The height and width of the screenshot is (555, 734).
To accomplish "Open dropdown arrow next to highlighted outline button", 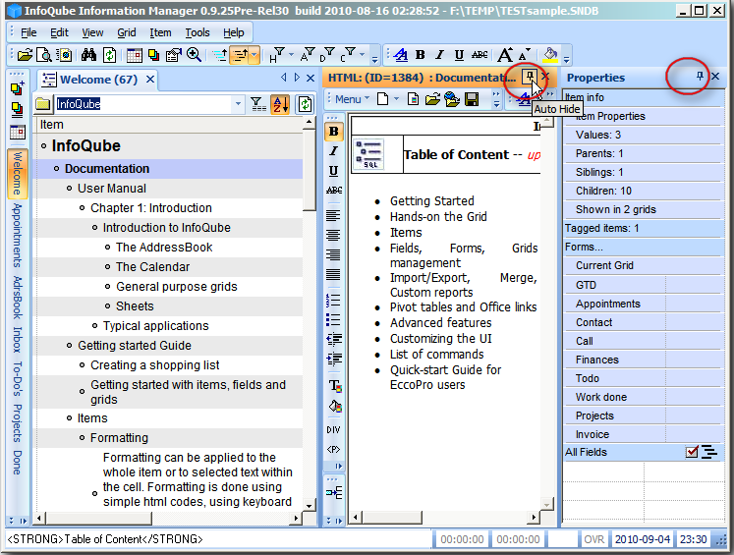I will [254, 55].
